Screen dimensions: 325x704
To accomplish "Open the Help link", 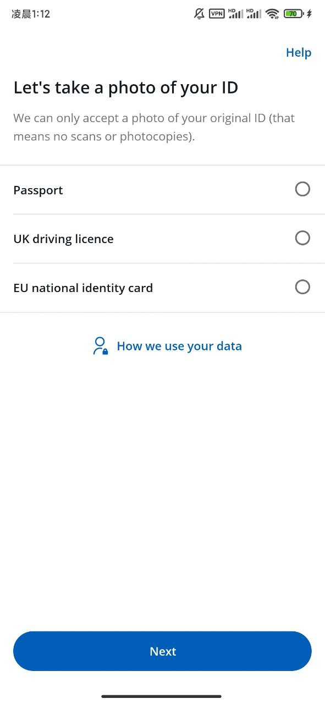I will tap(299, 52).
